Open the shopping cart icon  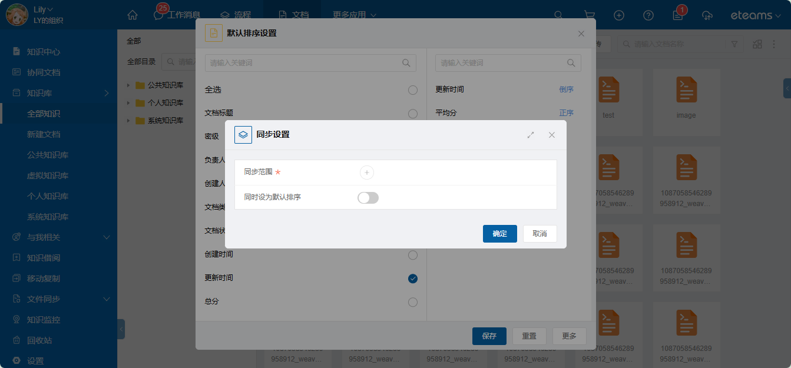tap(589, 15)
